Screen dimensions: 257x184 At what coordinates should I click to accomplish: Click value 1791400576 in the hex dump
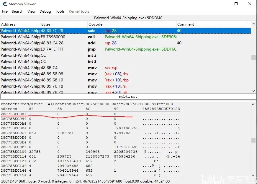126,128
